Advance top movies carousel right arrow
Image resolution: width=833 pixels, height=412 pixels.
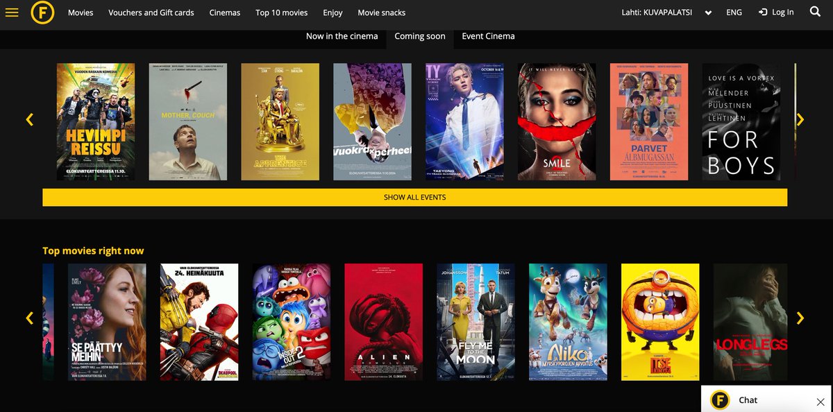800,318
